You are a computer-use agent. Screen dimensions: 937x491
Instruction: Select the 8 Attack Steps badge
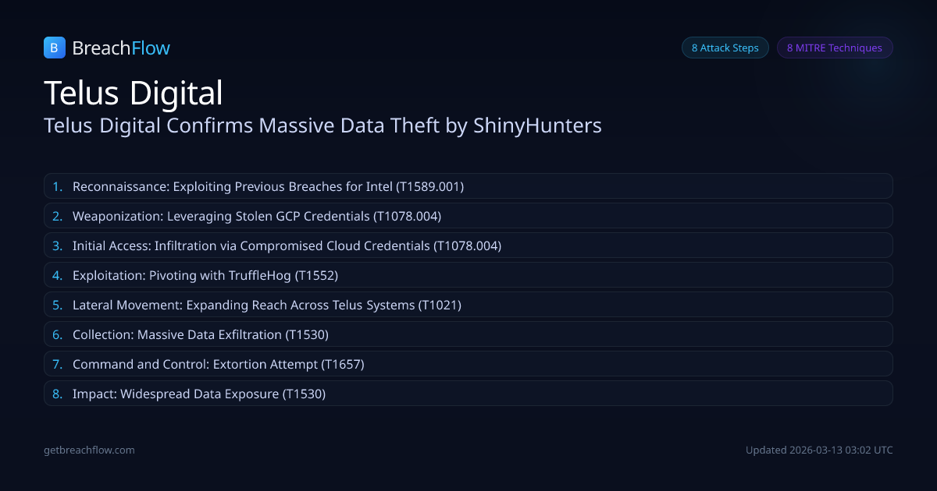tap(725, 48)
